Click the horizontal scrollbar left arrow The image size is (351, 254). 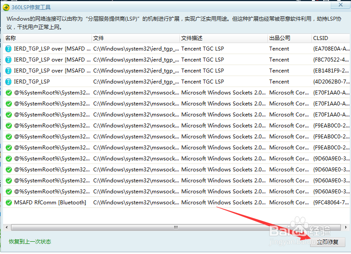coord(7,227)
